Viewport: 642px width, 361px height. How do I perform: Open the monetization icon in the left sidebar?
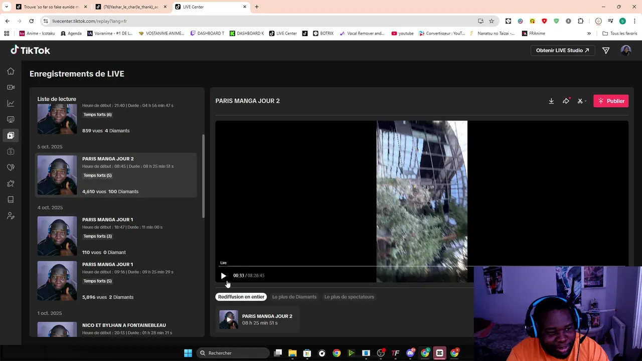pyautogui.click(x=11, y=151)
